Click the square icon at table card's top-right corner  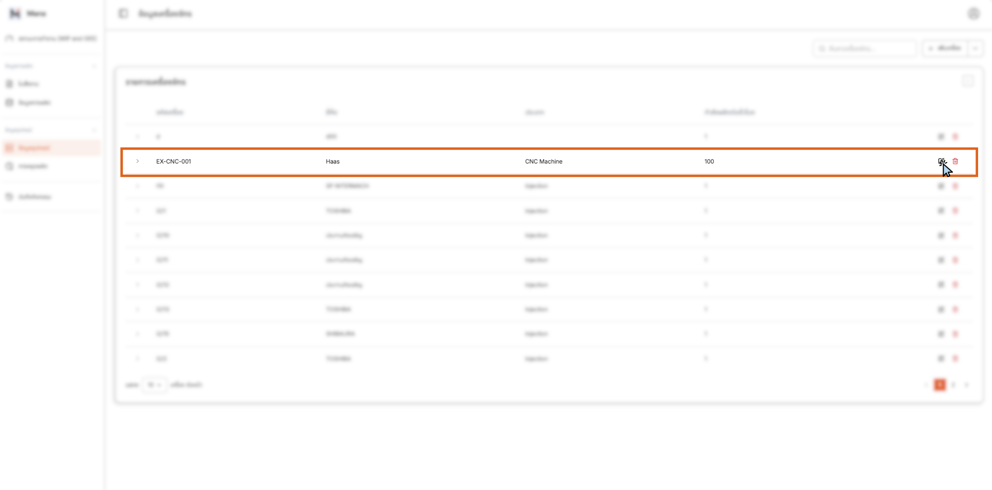pyautogui.click(x=967, y=81)
